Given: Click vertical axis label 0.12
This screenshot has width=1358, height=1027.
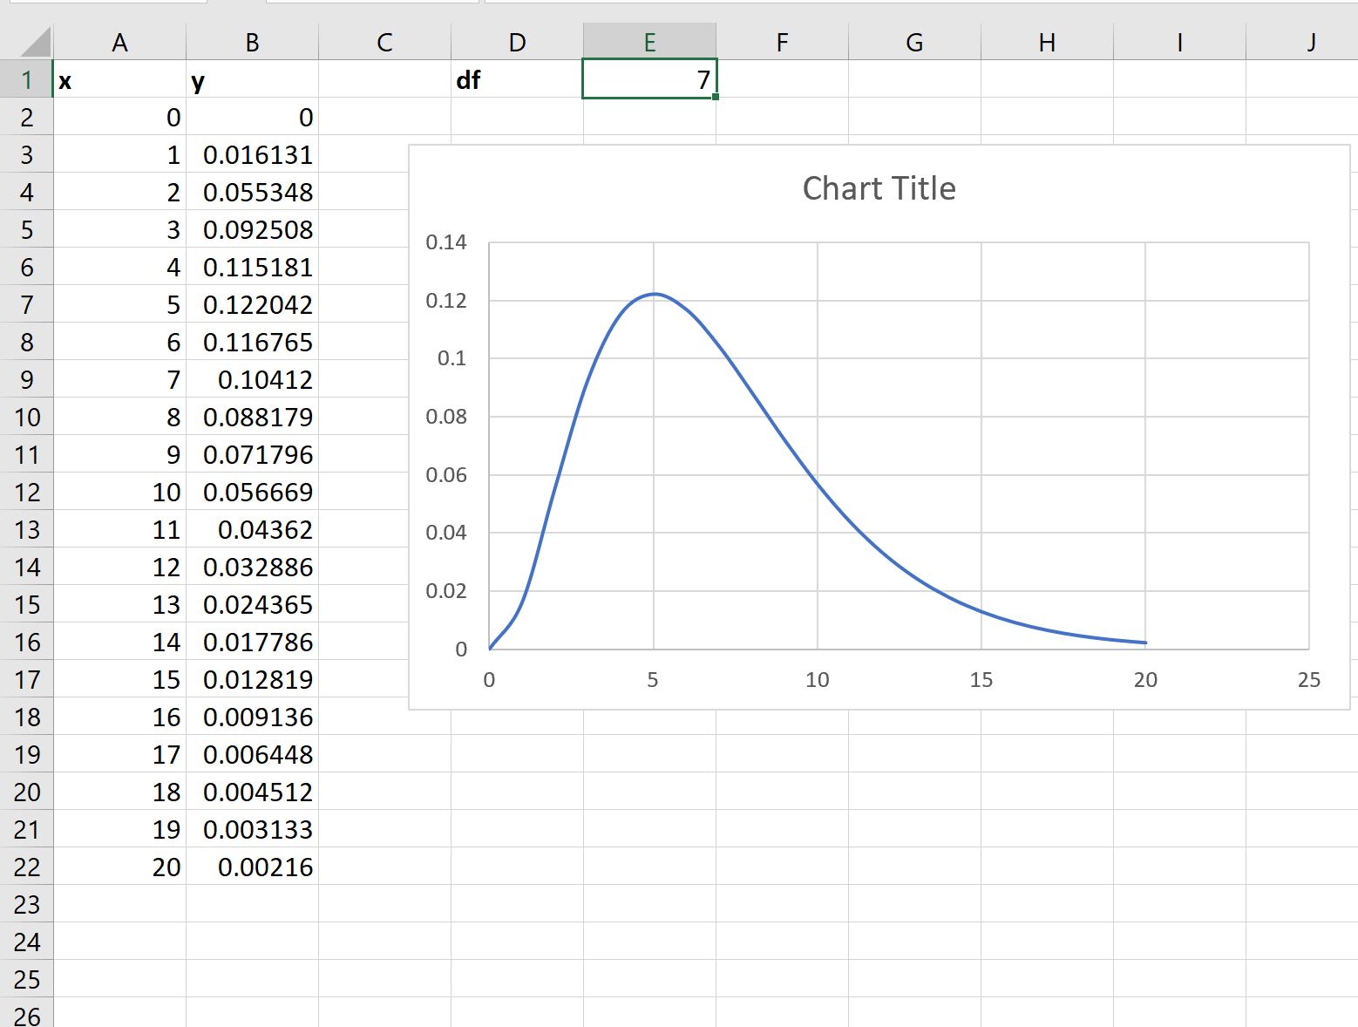Looking at the screenshot, I should [x=446, y=301].
